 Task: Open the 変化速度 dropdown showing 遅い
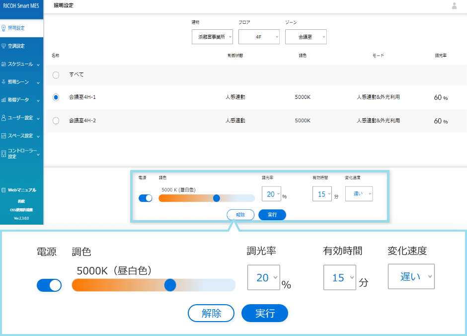pyautogui.click(x=411, y=277)
